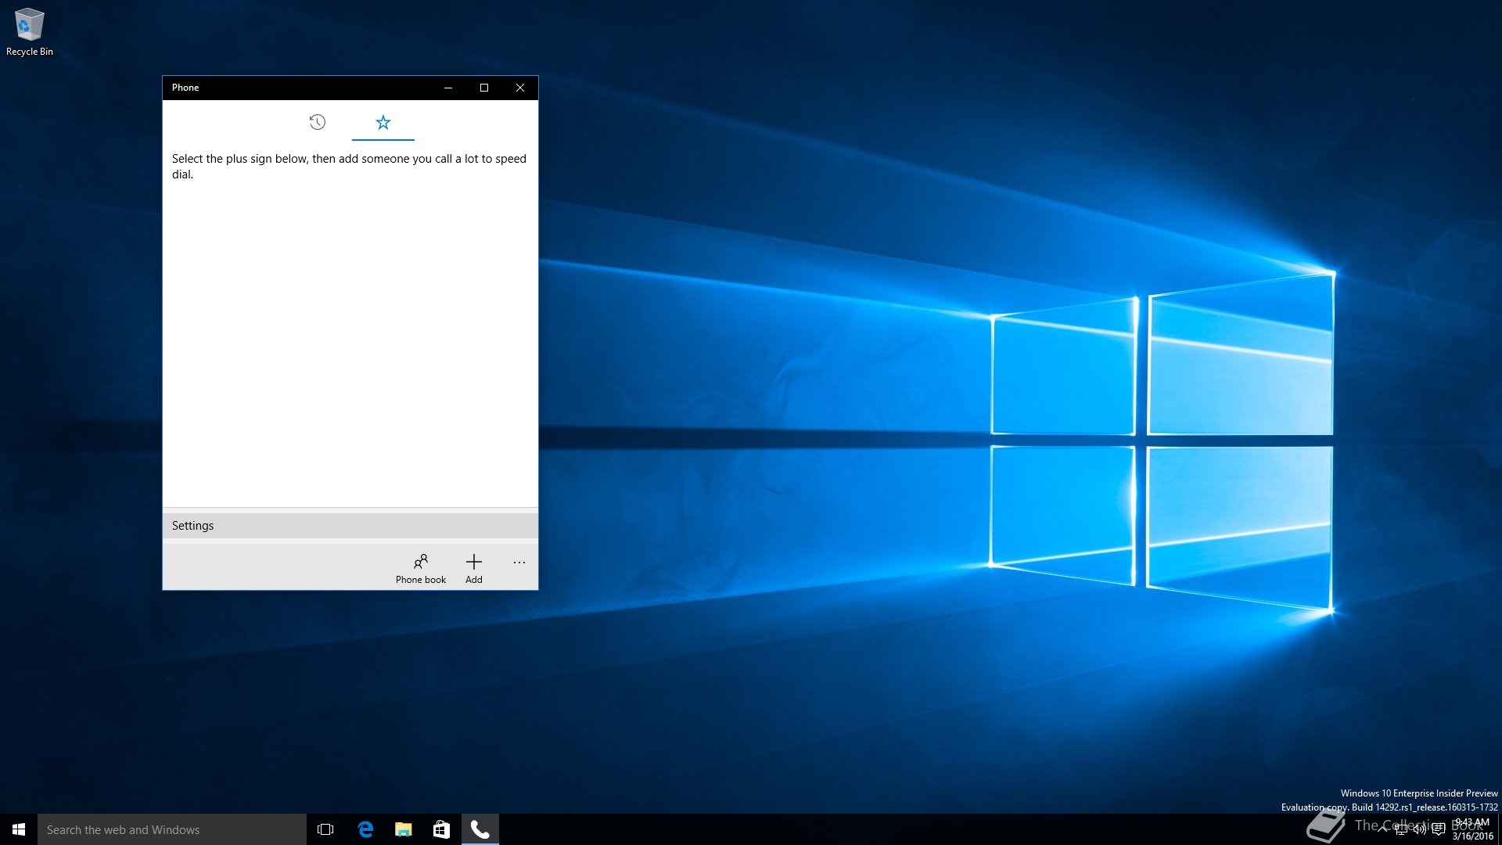Open the Phone book
Image resolution: width=1502 pixels, height=845 pixels.
(x=421, y=569)
